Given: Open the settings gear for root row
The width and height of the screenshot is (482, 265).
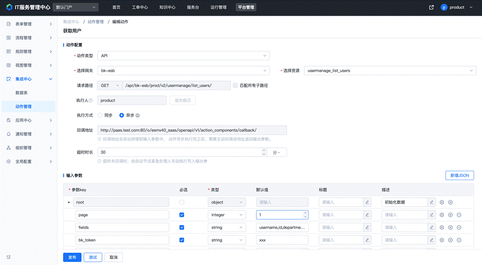Looking at the screenshot, I should 442,202.
